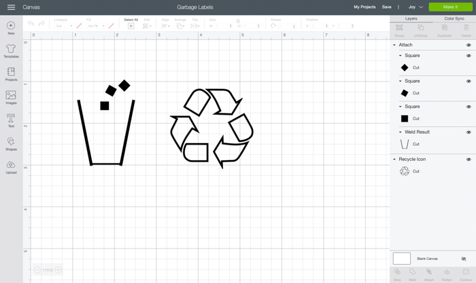This screenshot has width=476, height=283.
Task: Select the trash can shape on canvas
Action: tap(106, 133)
